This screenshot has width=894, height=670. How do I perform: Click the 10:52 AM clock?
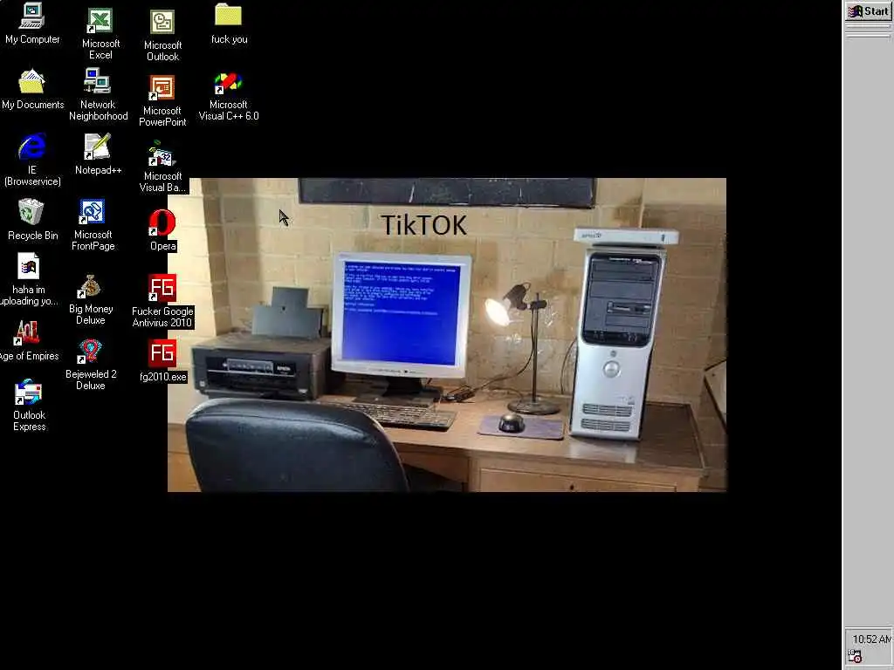click(871, 639)
